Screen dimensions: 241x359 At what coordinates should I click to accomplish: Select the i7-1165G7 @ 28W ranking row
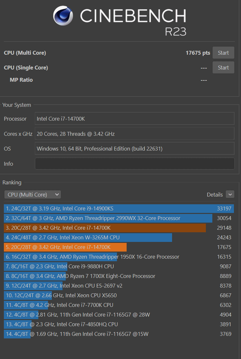click(x=119, y=315)
